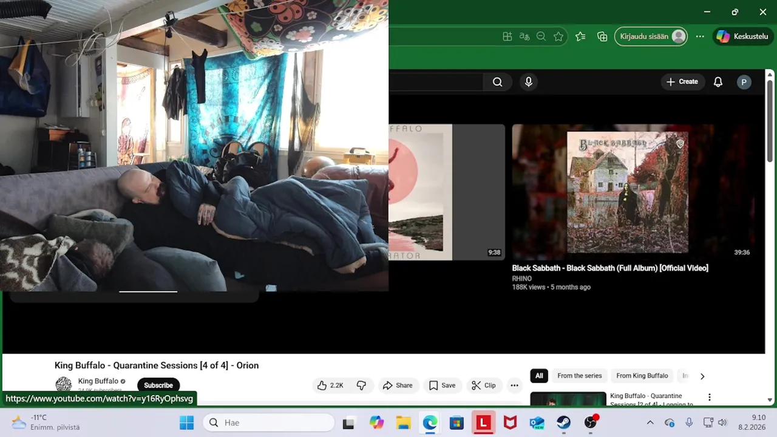The width and height of the screenshot is (777, 437).
Task: Like the video with 2.2K thumbs up
Action: (x=331, y=385)
